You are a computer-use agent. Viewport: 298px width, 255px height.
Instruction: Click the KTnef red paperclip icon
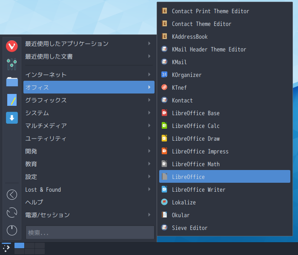(x=164, y=87)
